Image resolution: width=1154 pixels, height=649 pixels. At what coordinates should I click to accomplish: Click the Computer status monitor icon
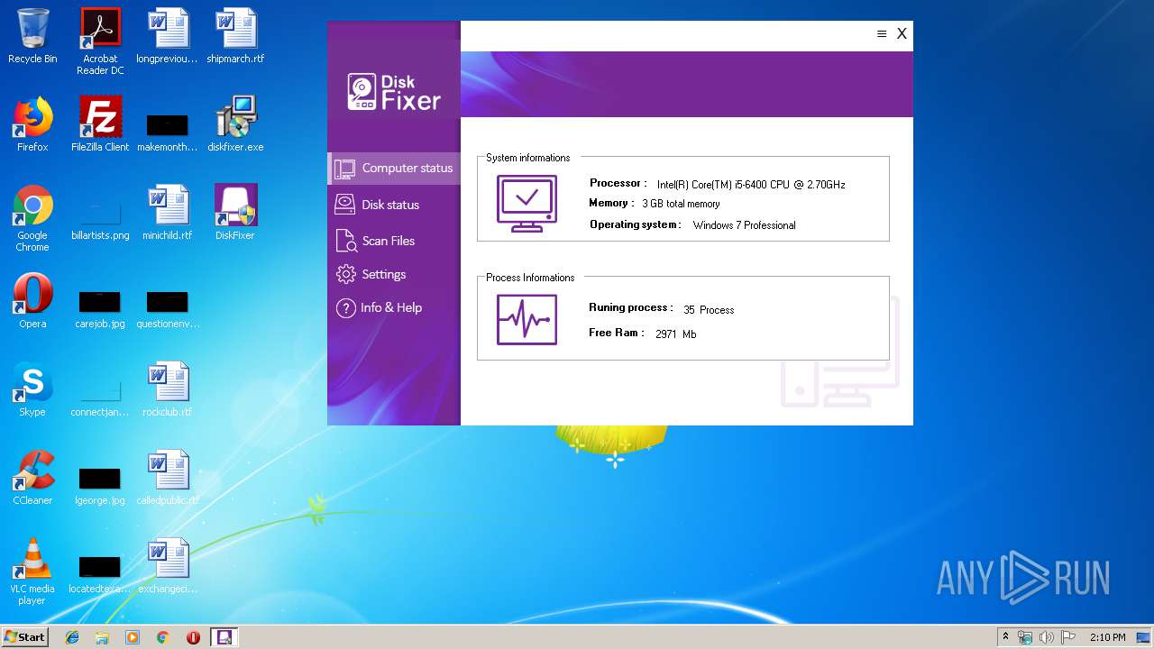point(344,169)
